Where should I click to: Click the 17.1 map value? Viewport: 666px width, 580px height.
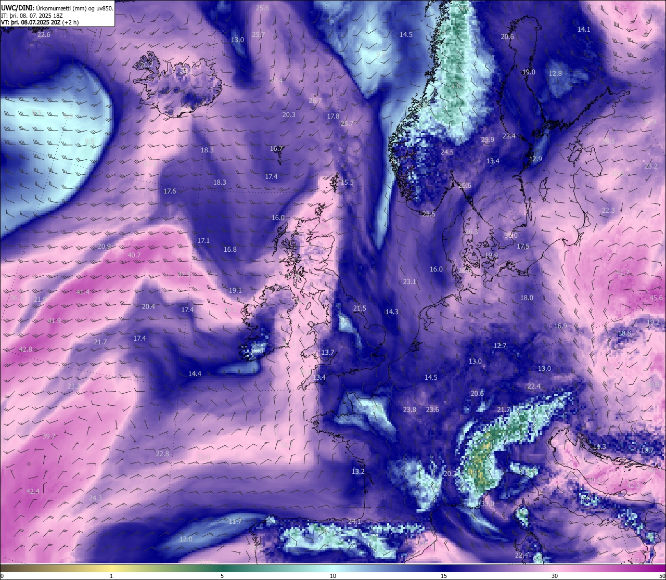tap(203, 241)
